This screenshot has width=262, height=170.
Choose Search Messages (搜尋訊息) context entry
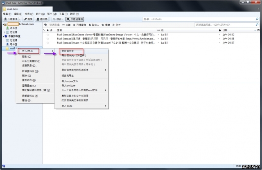[x=35, y=66]
